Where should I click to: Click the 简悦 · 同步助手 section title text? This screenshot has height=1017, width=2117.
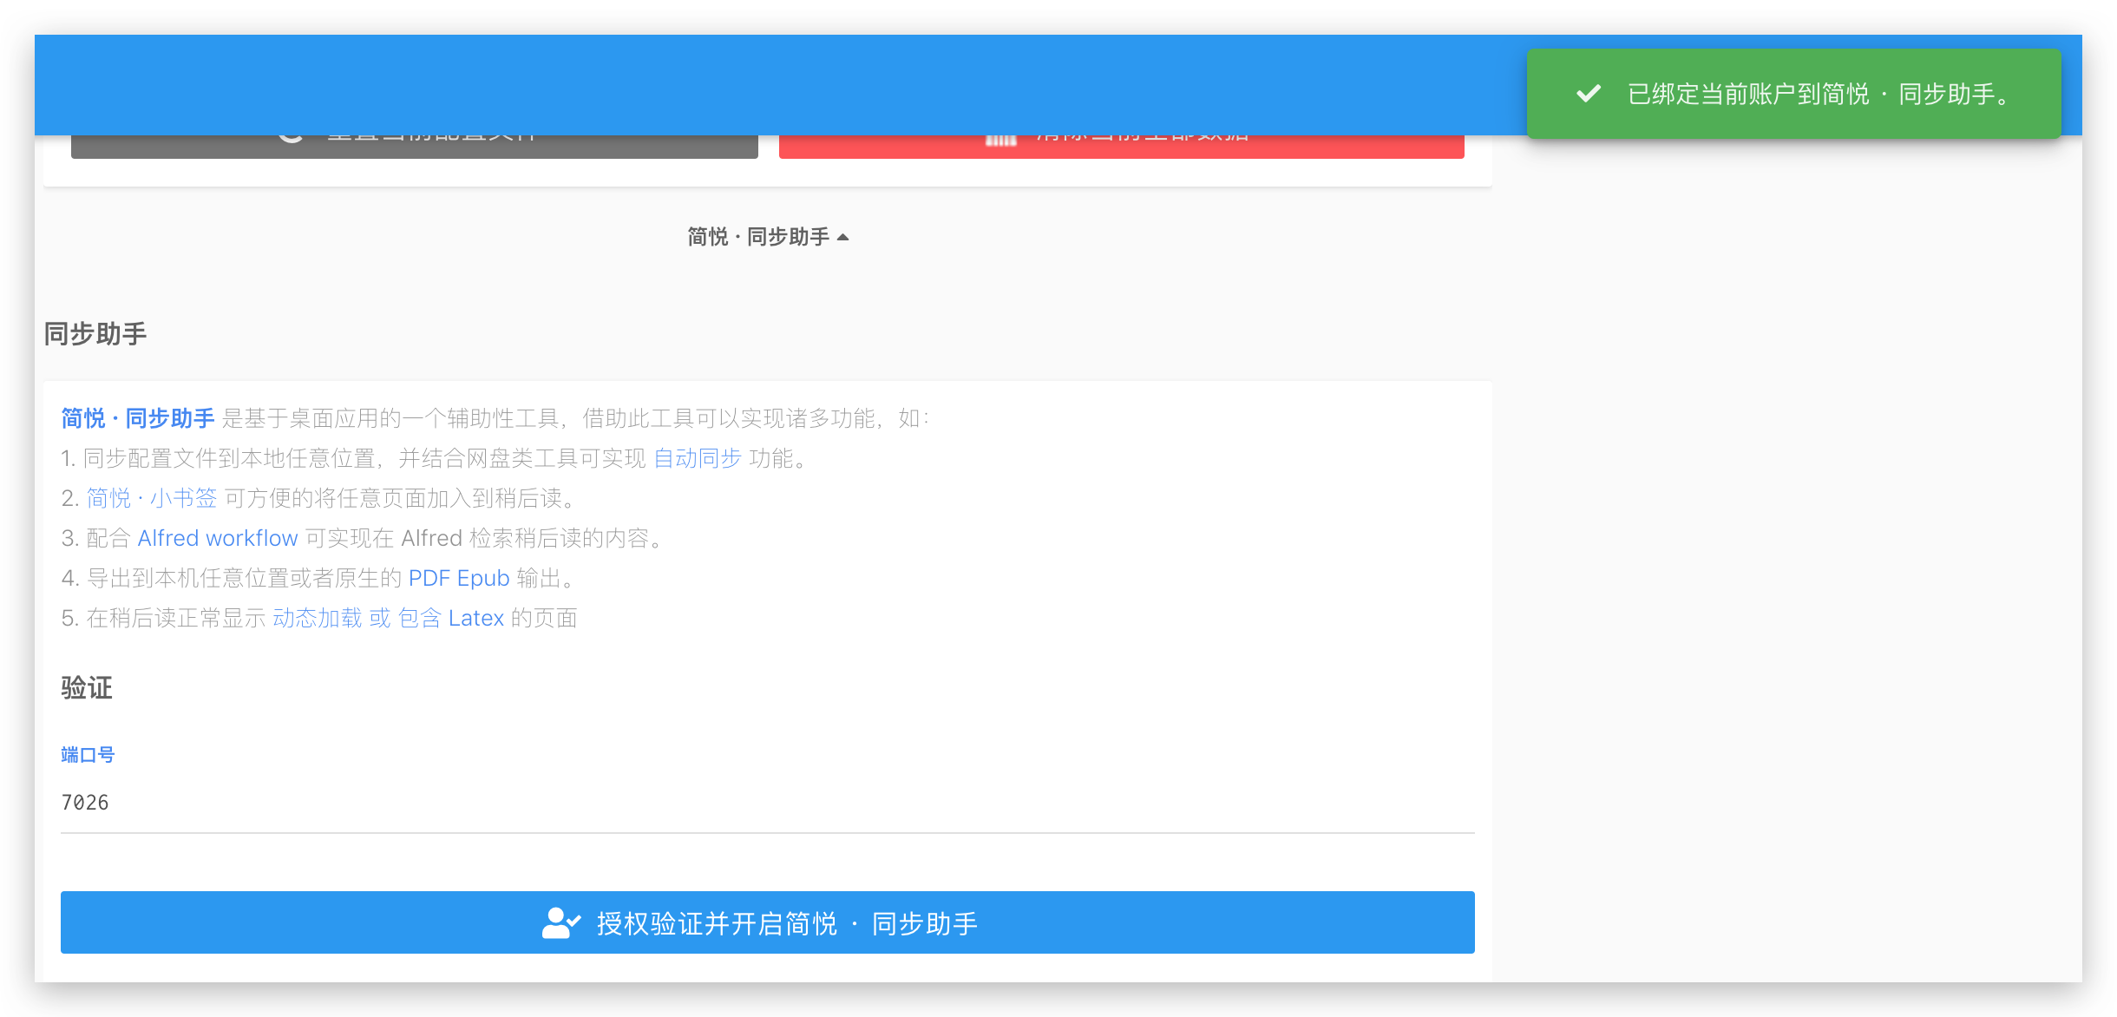point(757,237)
